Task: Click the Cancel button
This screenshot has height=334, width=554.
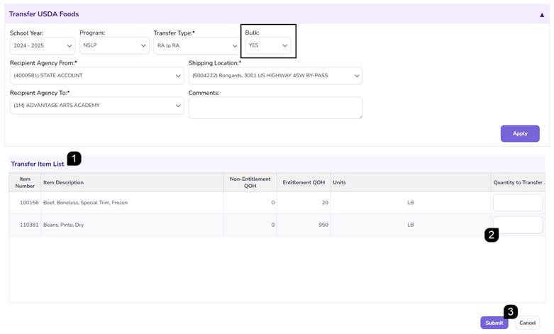Action: coord(527,323)
